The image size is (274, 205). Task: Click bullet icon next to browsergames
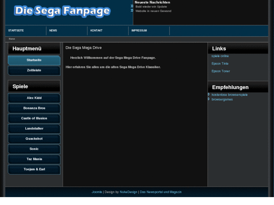pos(208,99)
